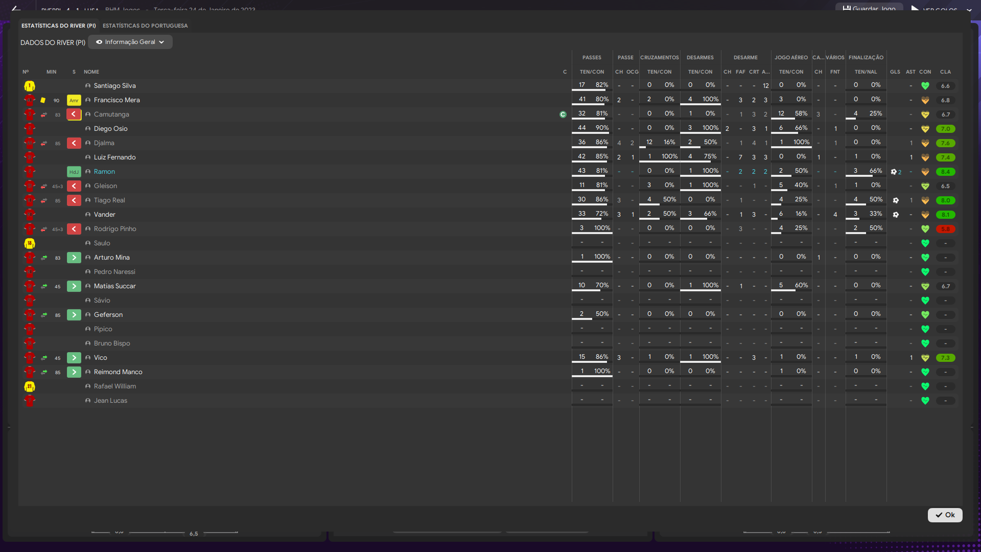Screen dimensions: 981x552
Task: Open the Ver Golos dropdown arrow
Action: tap(969, 10)
